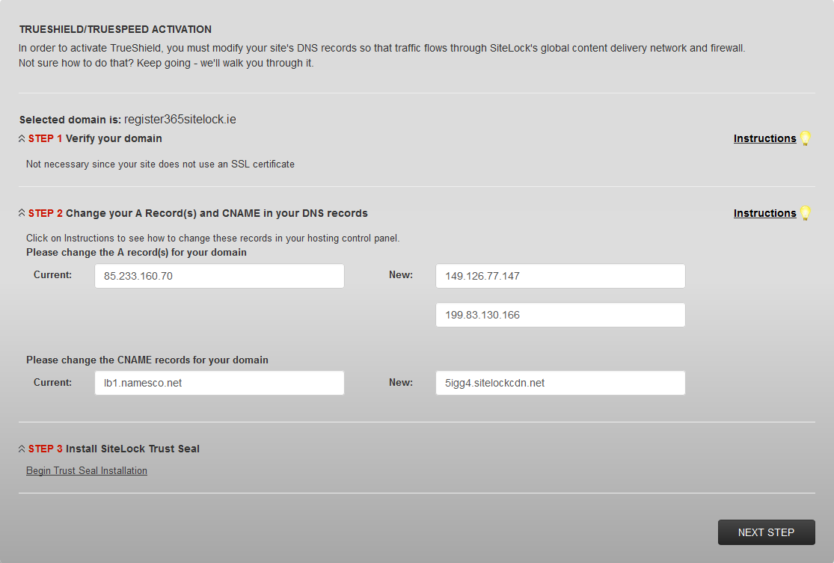
Task: Click 'Please change the CNAME records' label
Action: (147, 360)
